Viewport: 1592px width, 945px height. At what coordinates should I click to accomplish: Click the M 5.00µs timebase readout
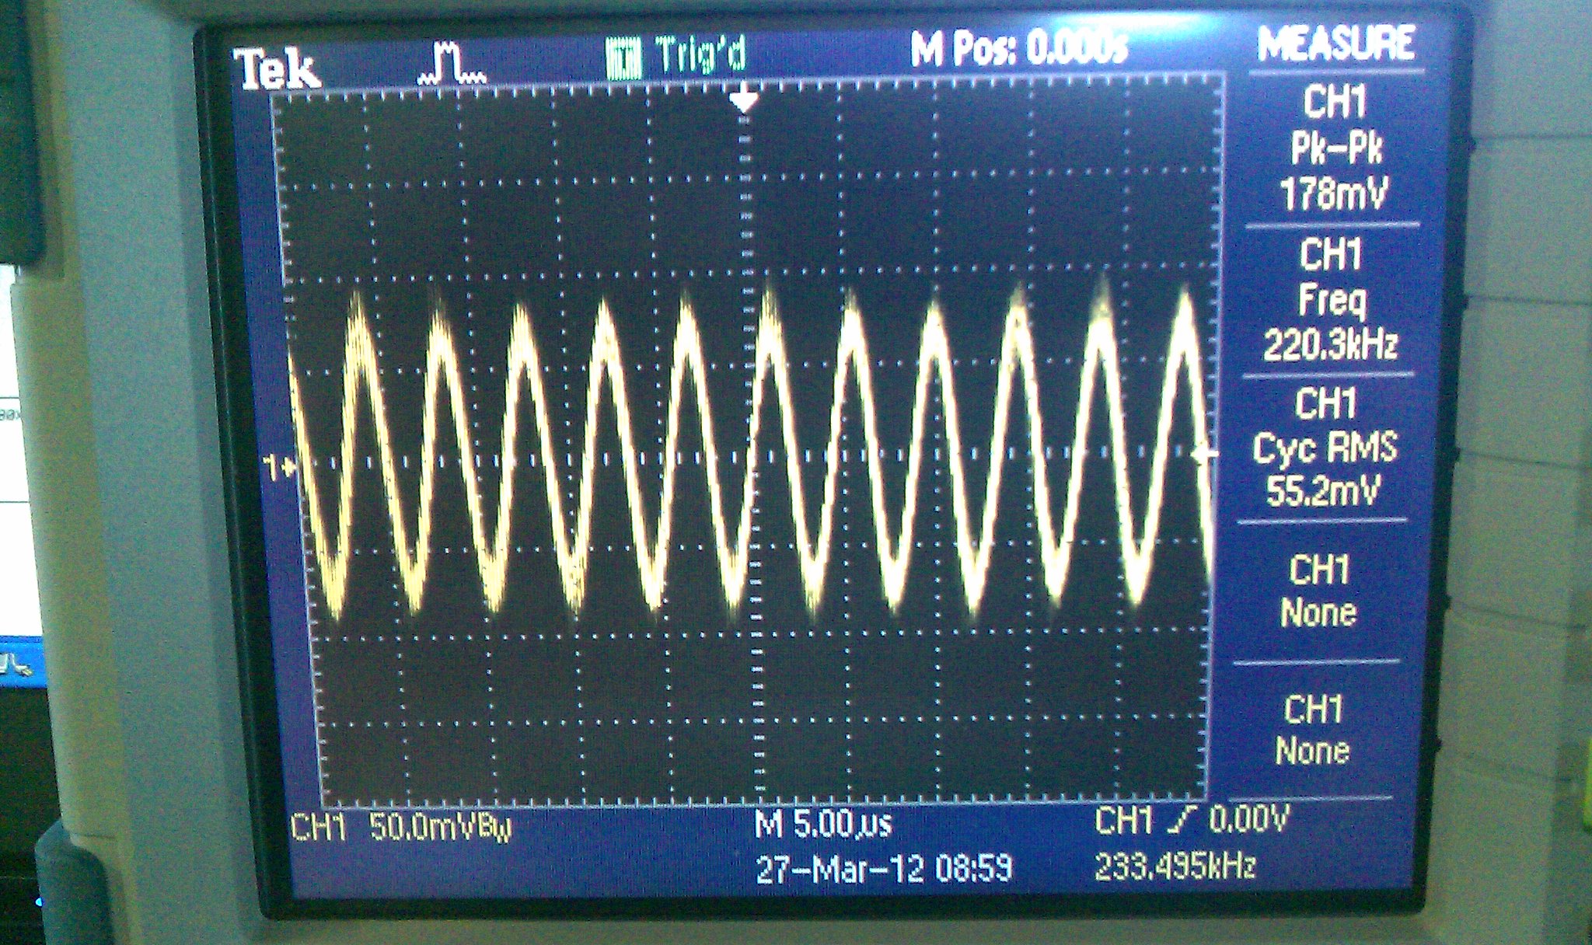(823, 825)
